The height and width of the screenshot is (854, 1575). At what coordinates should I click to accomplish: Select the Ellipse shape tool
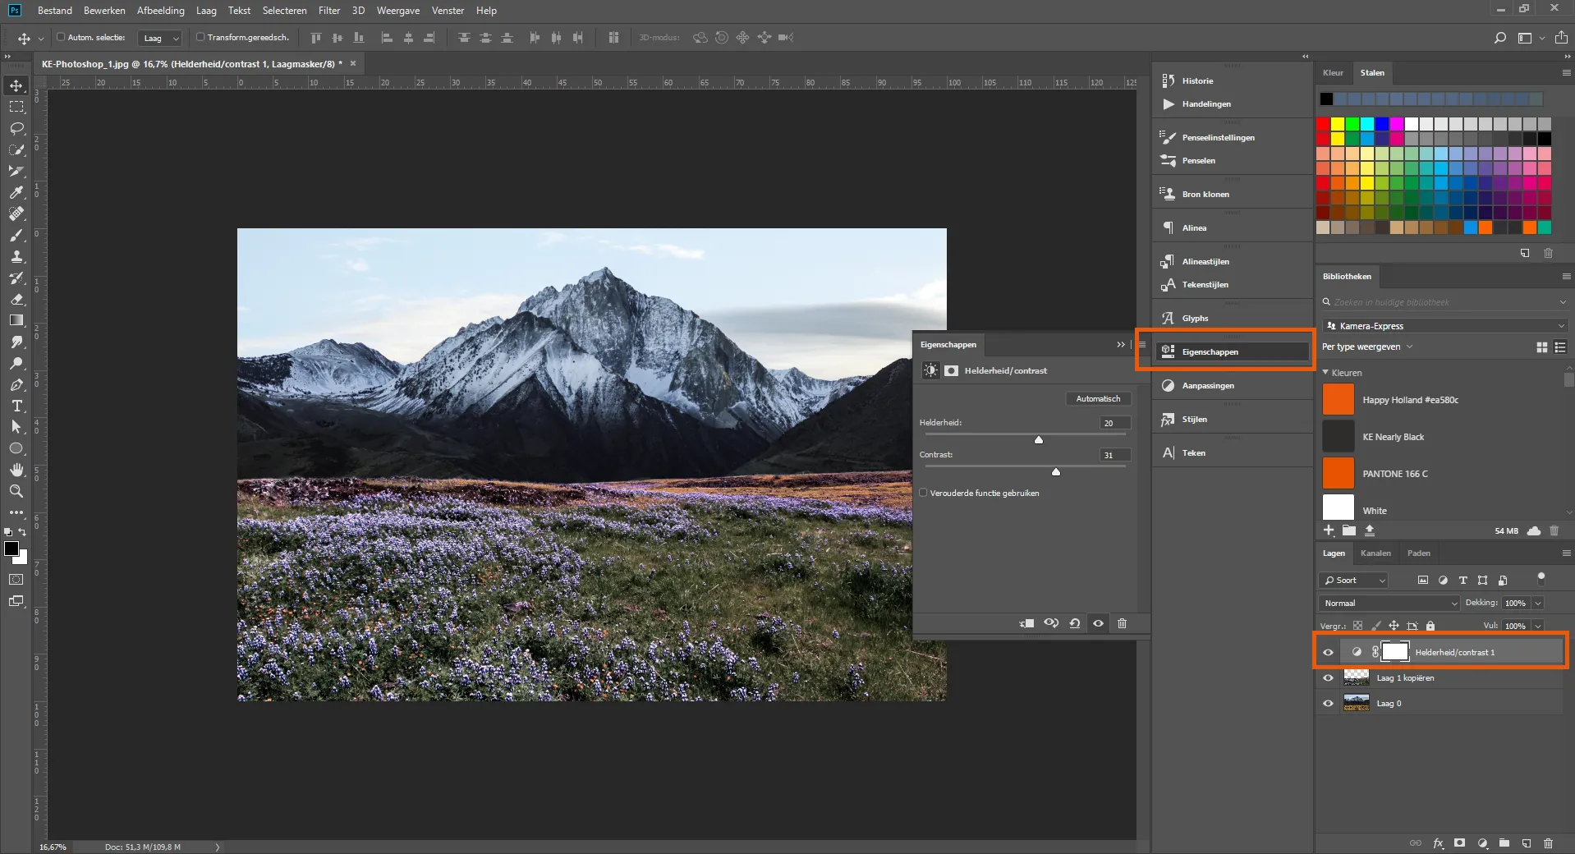pyautogui.click(x=16, y=448)
